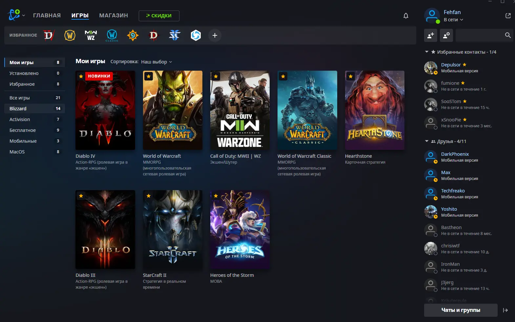Open the notifications bell
Viewport: 515px width, 322px height.
tap(406, 16)
